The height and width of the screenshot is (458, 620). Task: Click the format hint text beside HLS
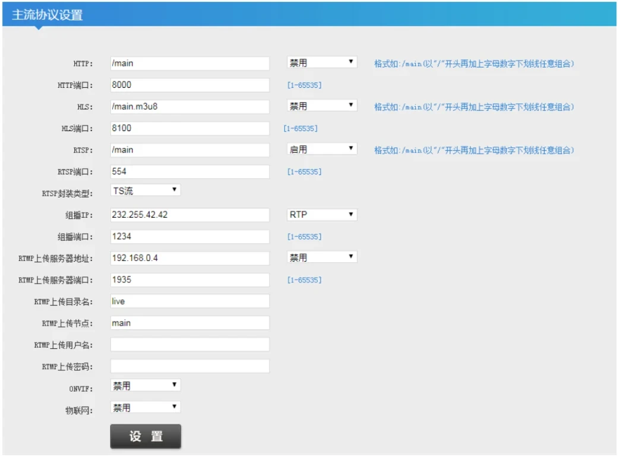[474, 107]
